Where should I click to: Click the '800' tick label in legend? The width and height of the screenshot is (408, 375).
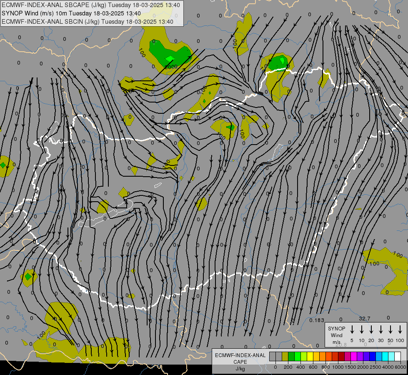(x=325, y=367)
